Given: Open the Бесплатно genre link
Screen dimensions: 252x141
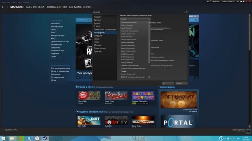Looking at the screenshot, I should [55, 23].
